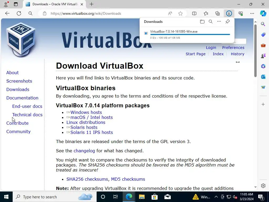This screenshot has width=269, height=202.
Task: Toggle the tab actions menu icon
Action: point(15,4)
